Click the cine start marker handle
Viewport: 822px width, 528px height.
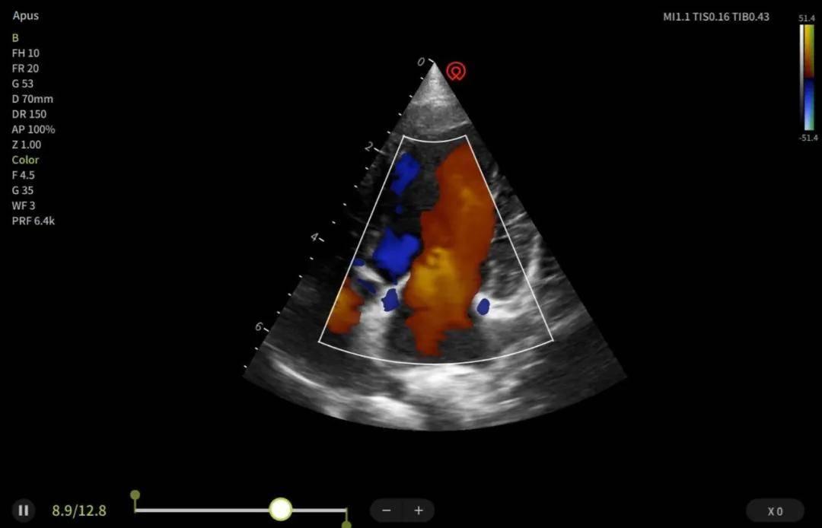click(135, 495)
